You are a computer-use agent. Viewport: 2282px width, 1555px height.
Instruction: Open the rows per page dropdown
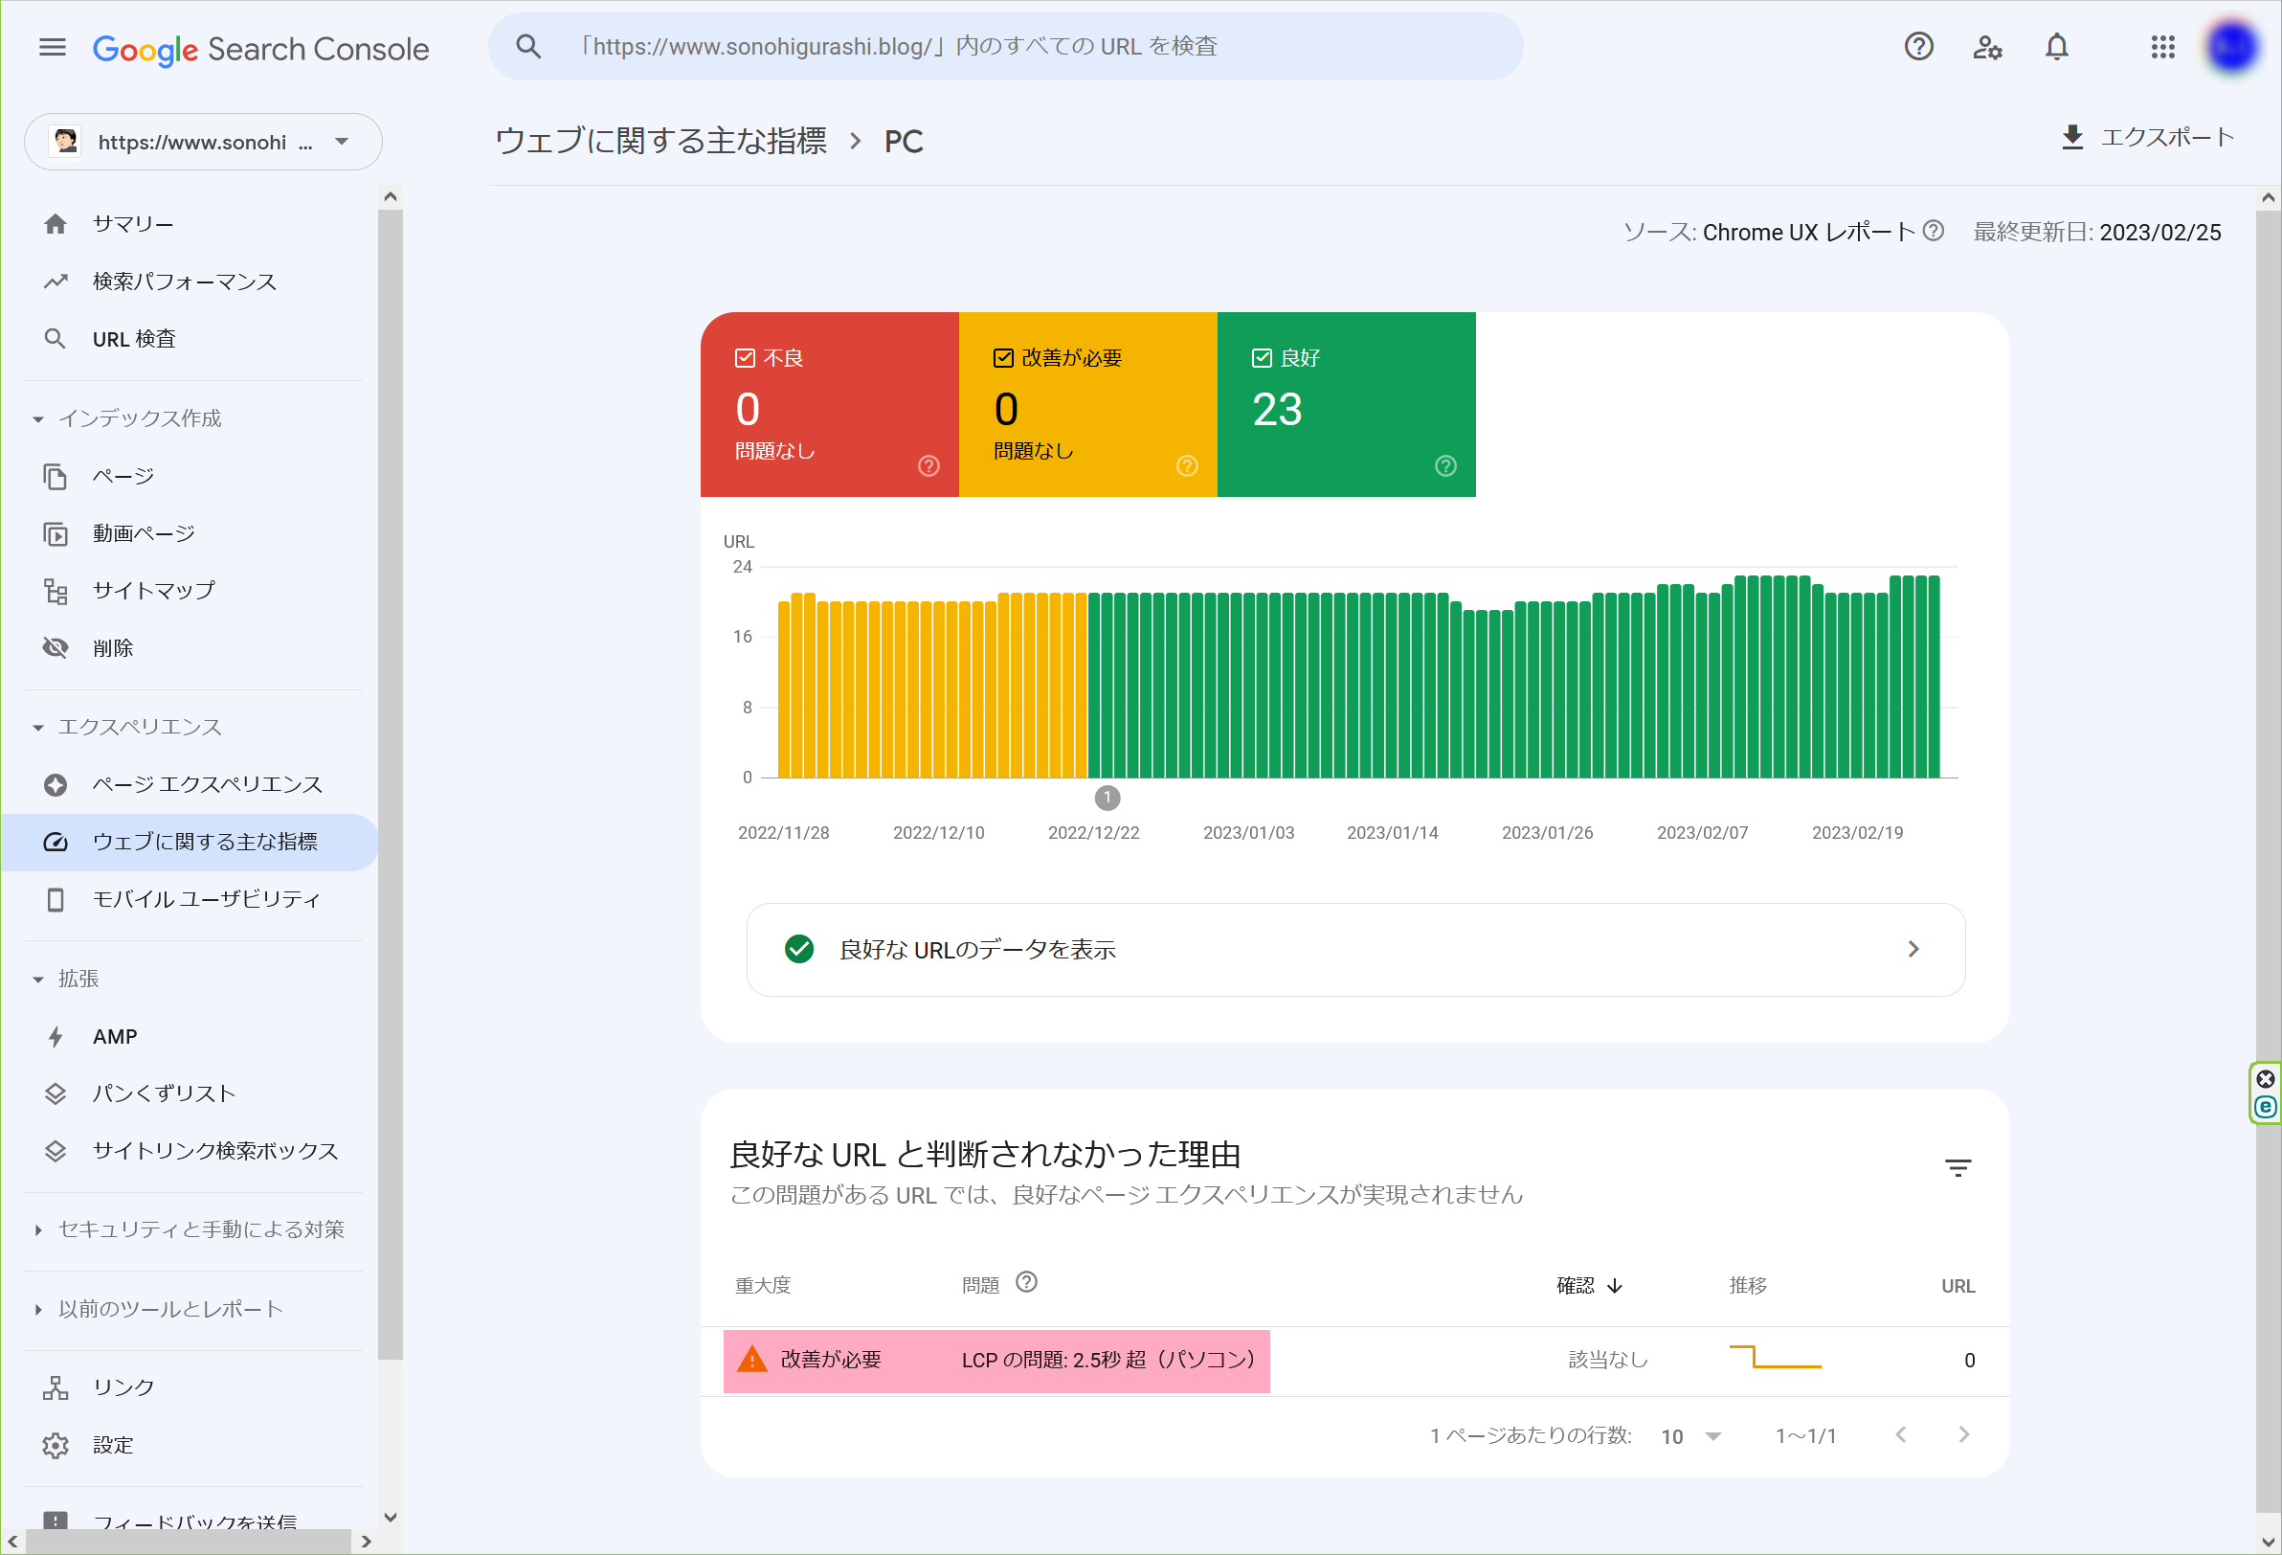1690,1436
